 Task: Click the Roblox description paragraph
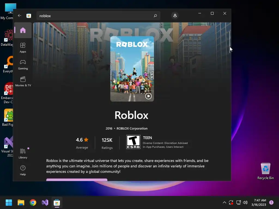[x=128, y=166]
